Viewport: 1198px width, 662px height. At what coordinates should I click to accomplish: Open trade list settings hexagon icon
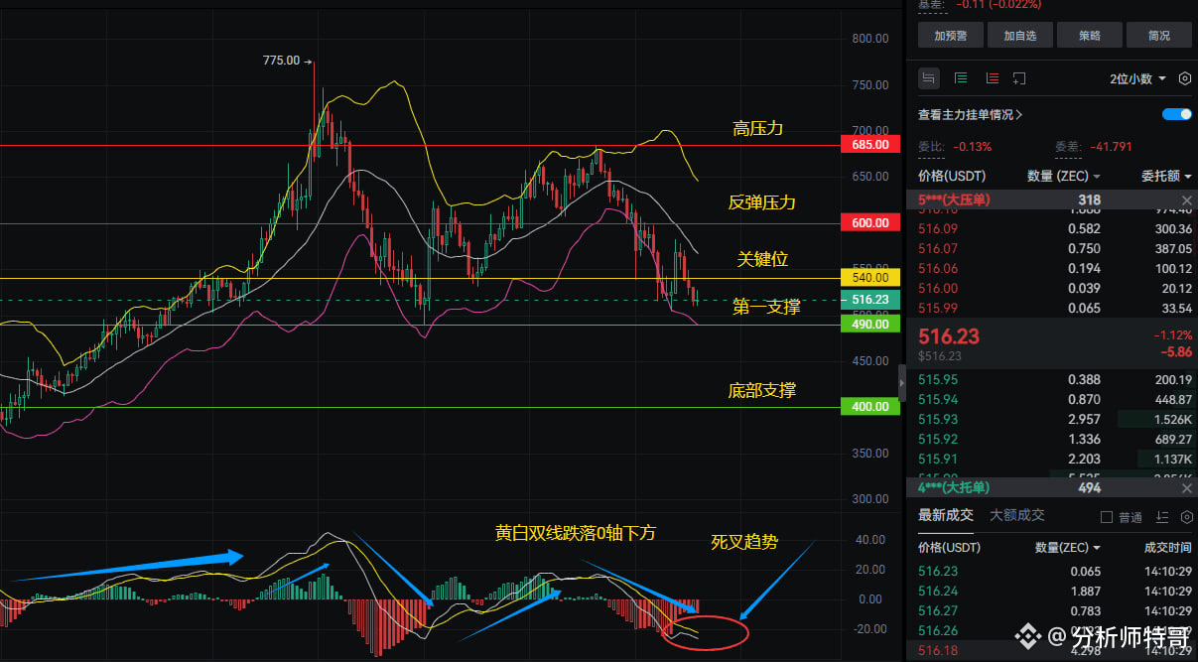click(1187, 517)
